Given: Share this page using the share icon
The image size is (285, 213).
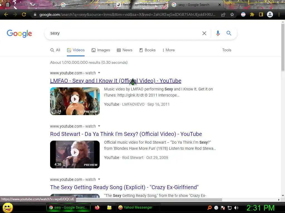Looking at the screenshot, I should [x=223, y=14].
